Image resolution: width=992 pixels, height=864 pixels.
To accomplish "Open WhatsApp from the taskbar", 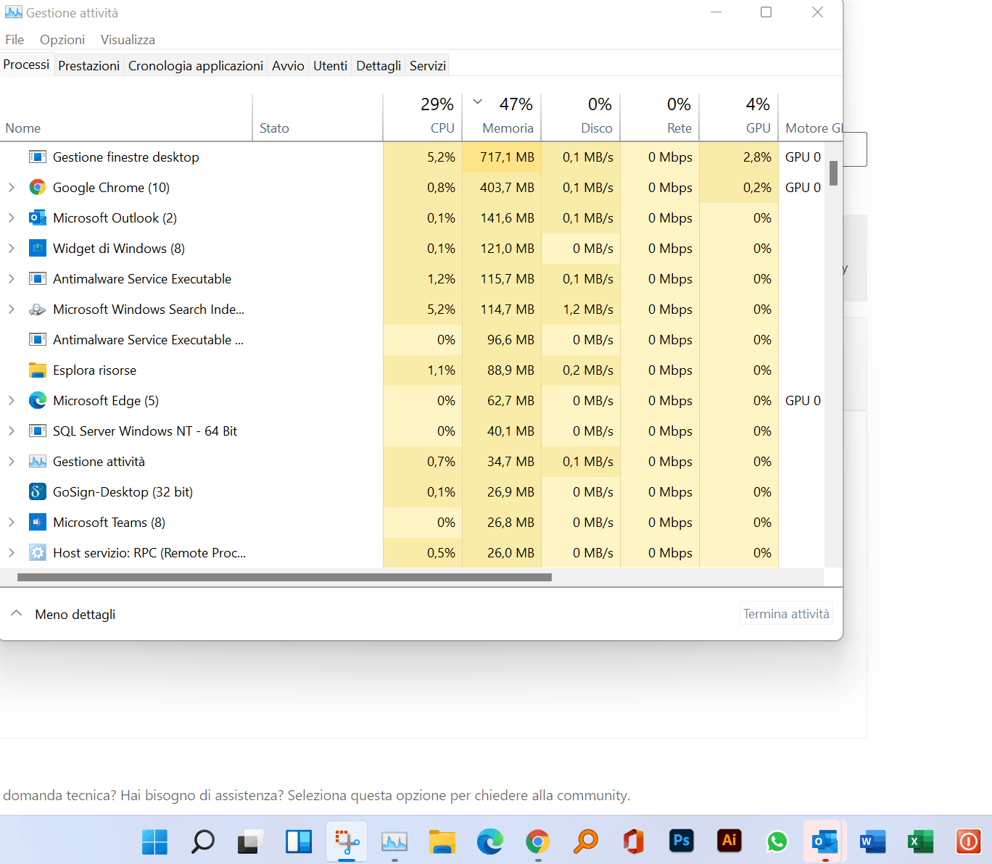I will click(x=777, y=842).
